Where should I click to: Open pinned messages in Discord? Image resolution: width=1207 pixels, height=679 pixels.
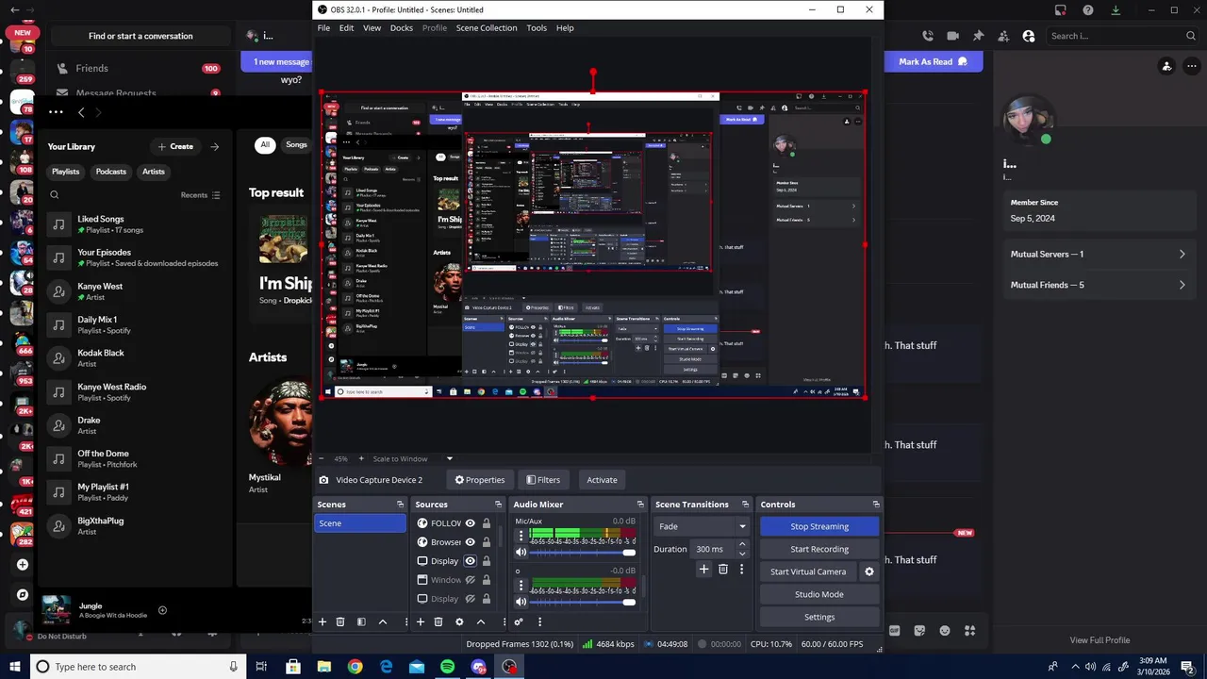click(978, 36)
